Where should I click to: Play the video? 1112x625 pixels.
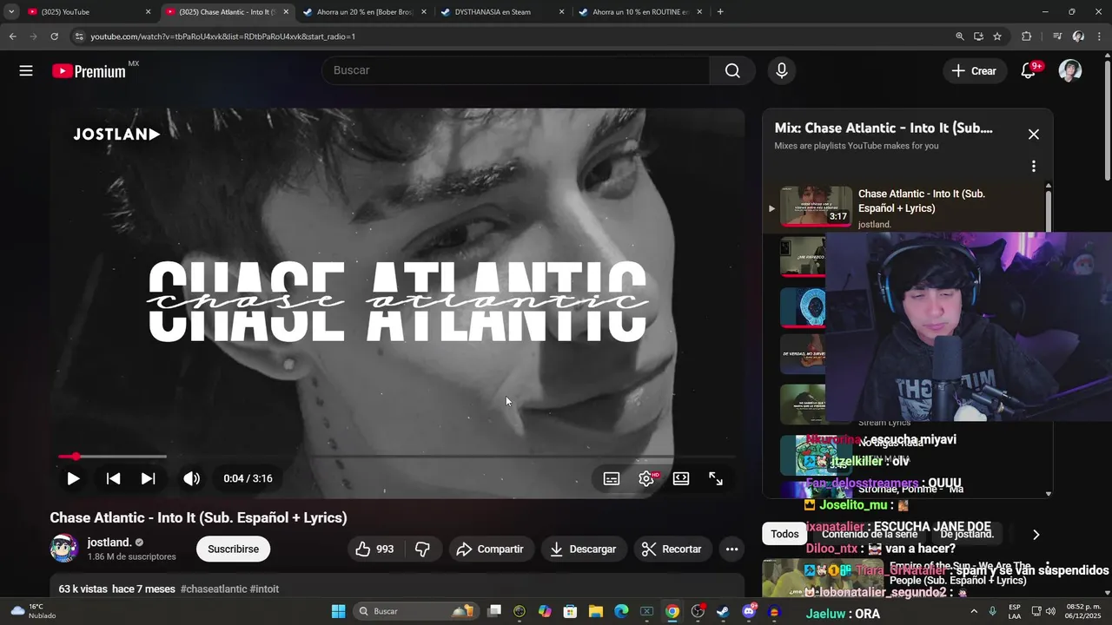tap(73, 478)
